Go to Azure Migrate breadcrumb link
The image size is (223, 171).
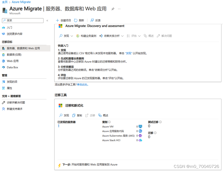[21, 2]
